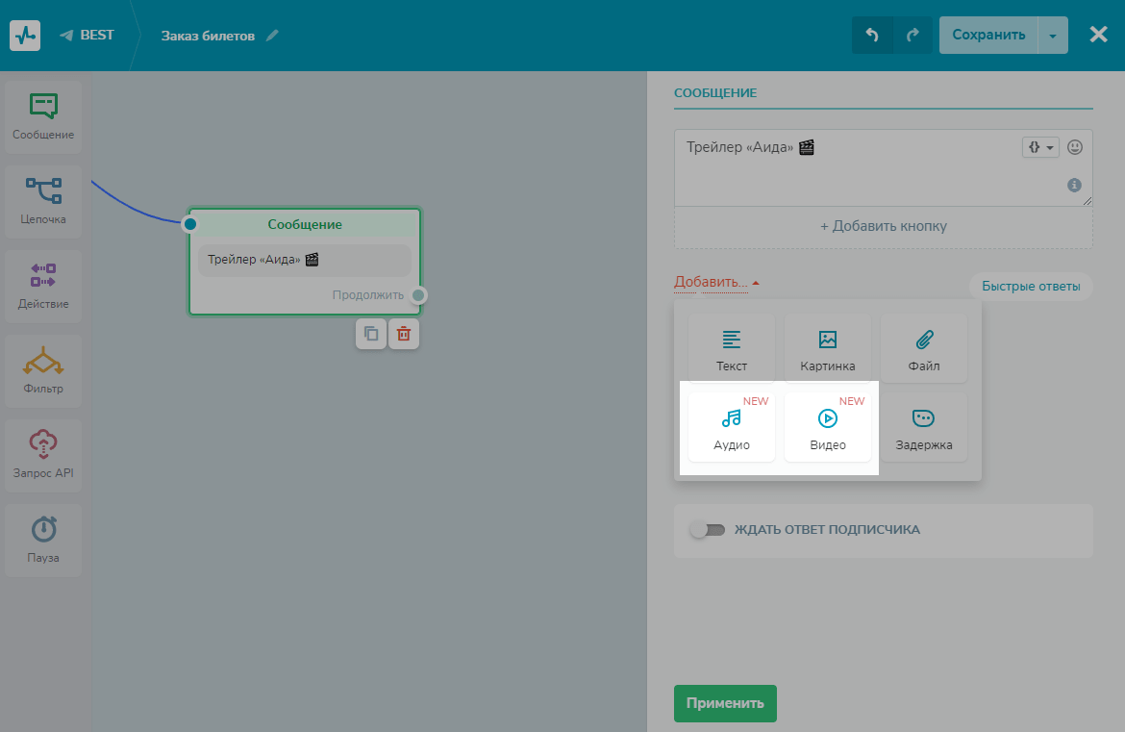Open the Сохранить dropdown arrow
This screenshot has width=1125, height=732.
tap(1053, 36)
